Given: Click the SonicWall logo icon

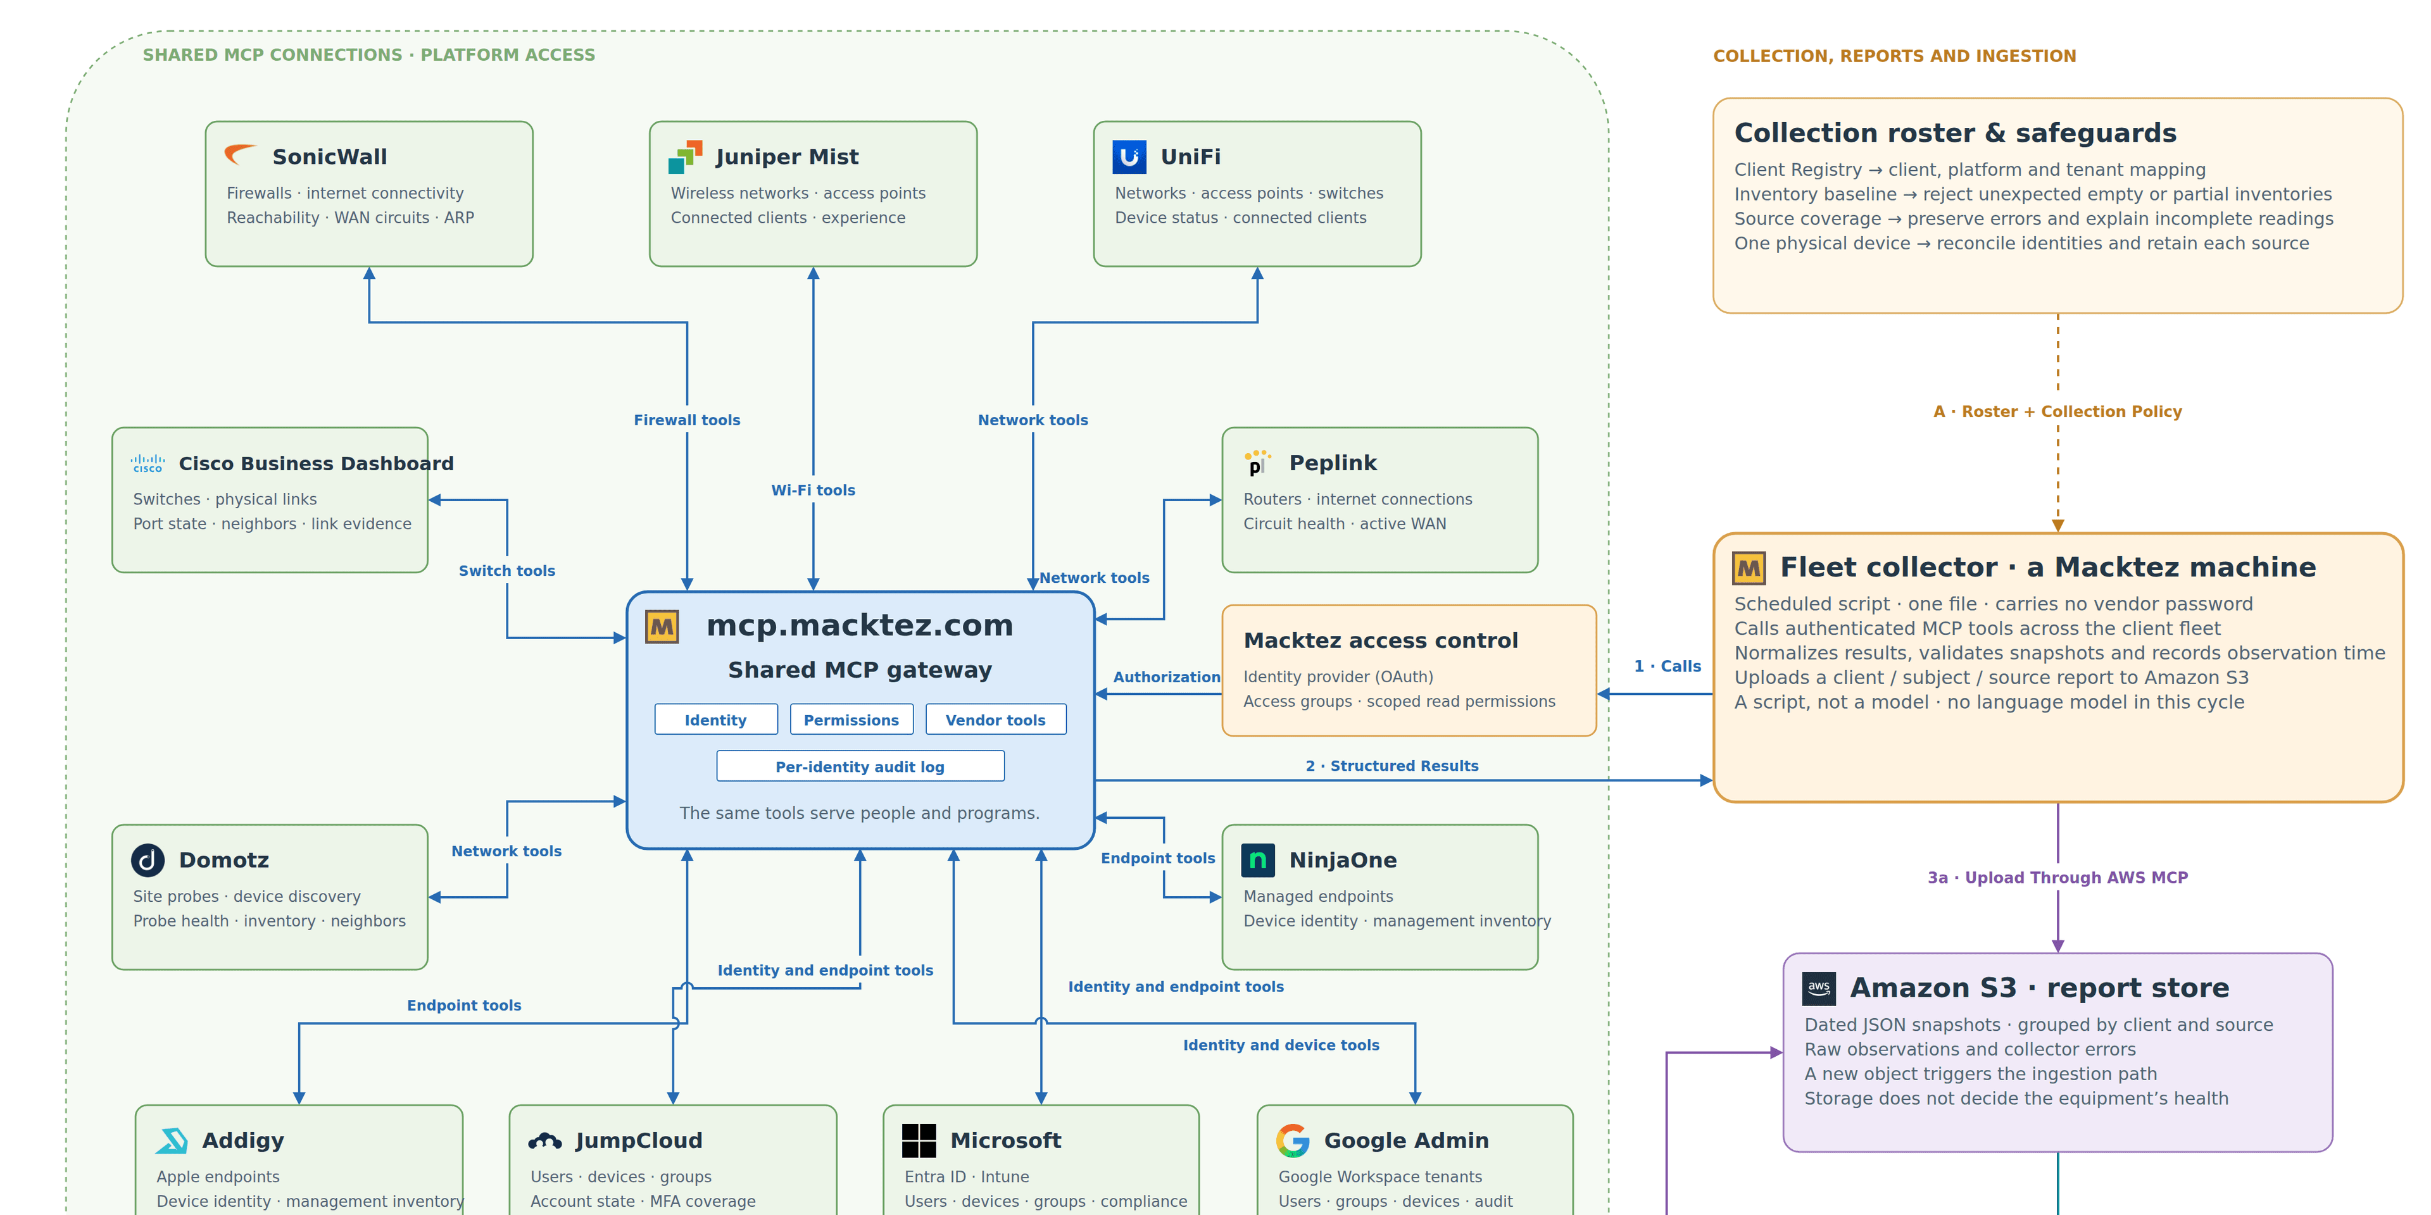Looking at the screenshot, I should coord(241,156).
